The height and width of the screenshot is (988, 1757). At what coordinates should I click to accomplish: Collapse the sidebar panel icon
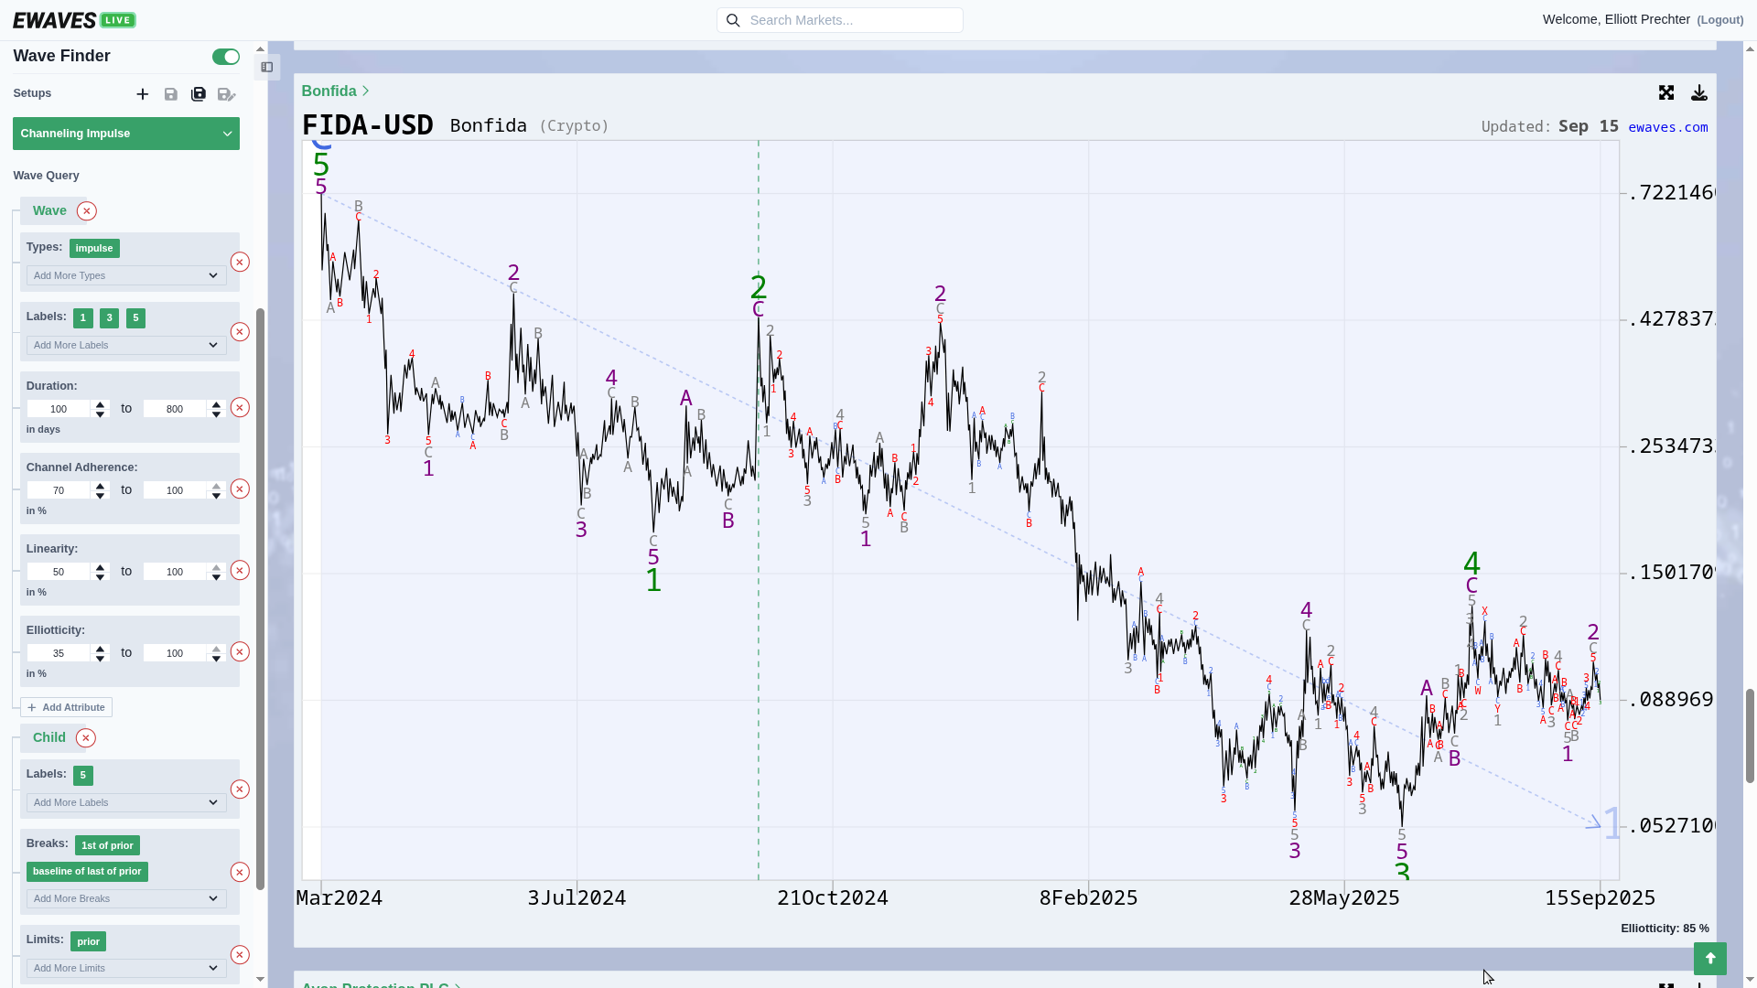tap(267, 67)
